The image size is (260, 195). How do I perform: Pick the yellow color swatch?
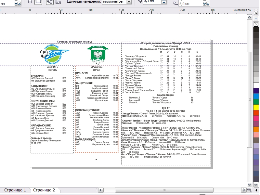(256, 107)
